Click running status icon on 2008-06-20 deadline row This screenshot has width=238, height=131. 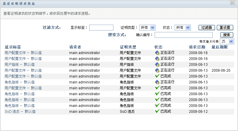(157, 70)
